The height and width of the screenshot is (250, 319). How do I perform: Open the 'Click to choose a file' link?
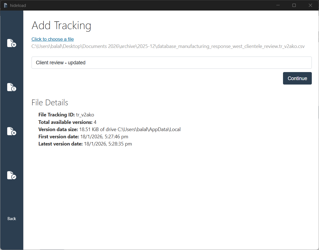coord(53,39)
